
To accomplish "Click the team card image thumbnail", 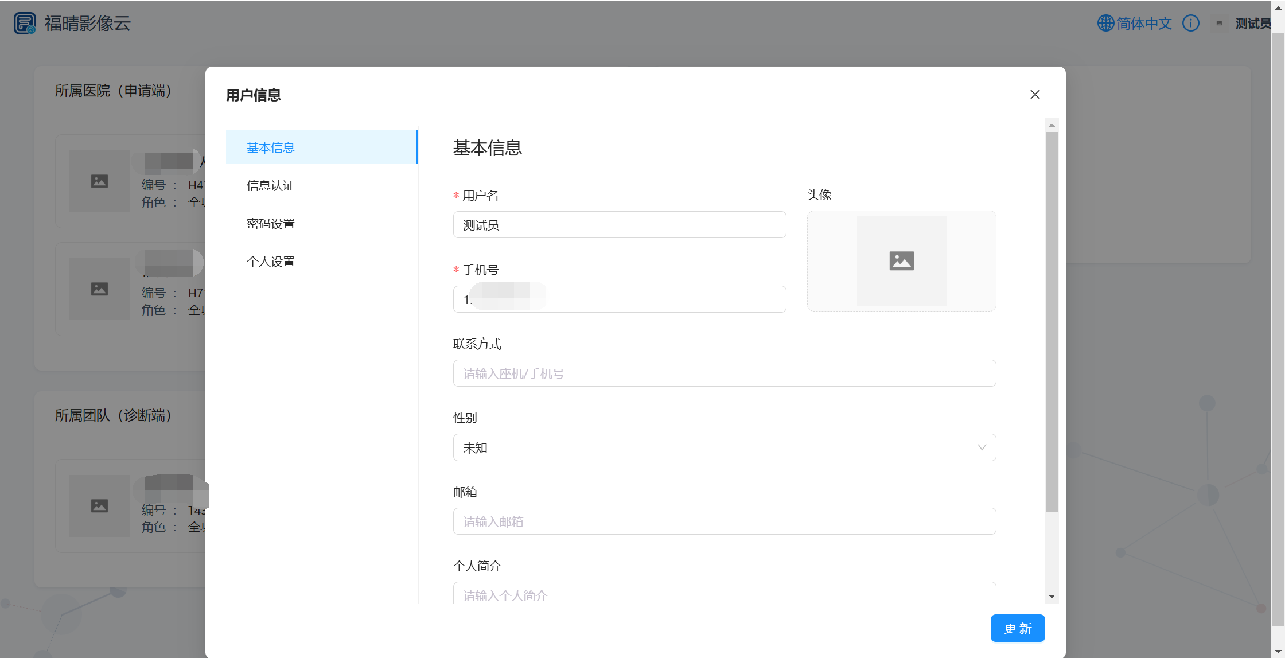I will 99,506.
